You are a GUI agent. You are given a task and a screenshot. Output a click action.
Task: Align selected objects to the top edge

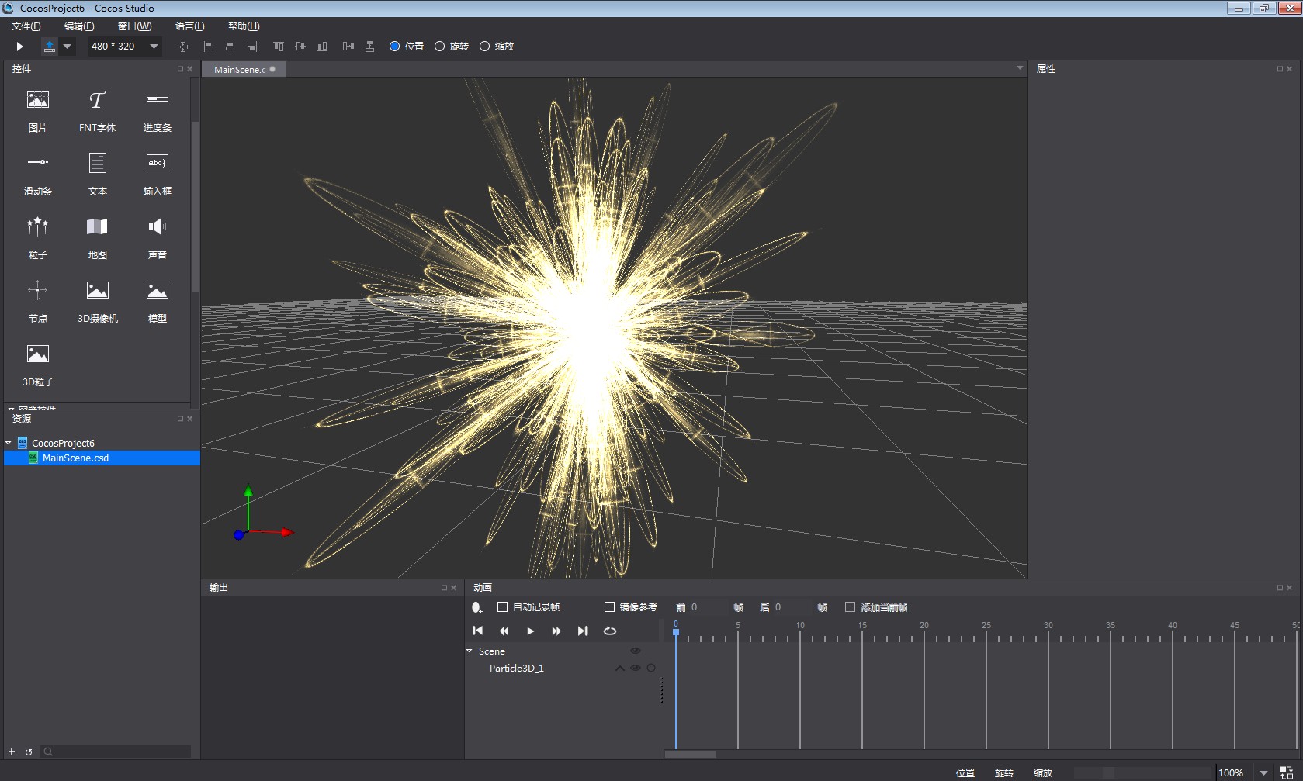click(x=279, y=47)
